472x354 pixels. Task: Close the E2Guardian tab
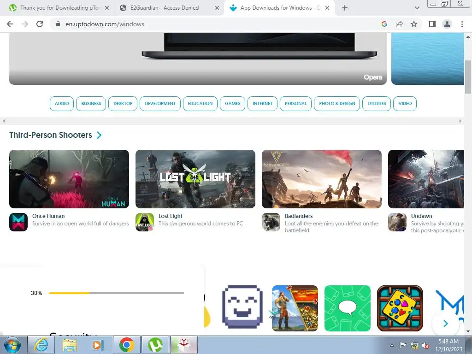[217, 8]
